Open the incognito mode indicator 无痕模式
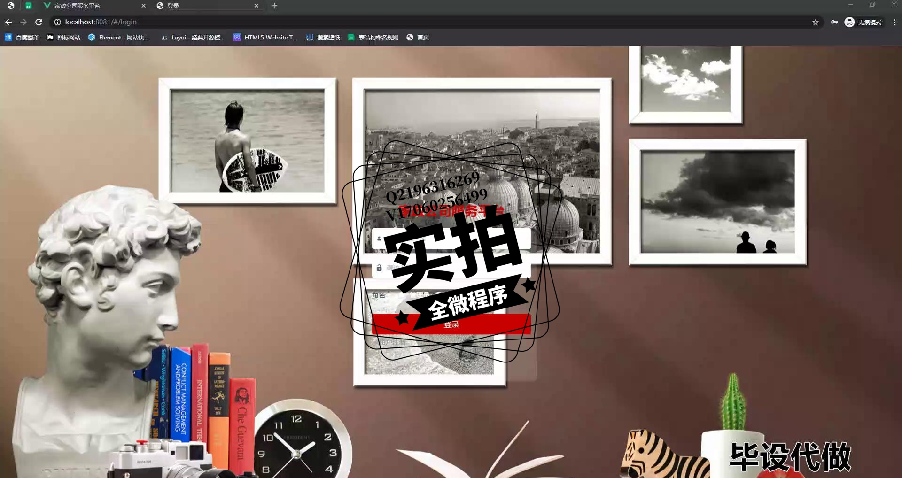The width and height of the screenshot is (902, 478). (x=863, y=22)
